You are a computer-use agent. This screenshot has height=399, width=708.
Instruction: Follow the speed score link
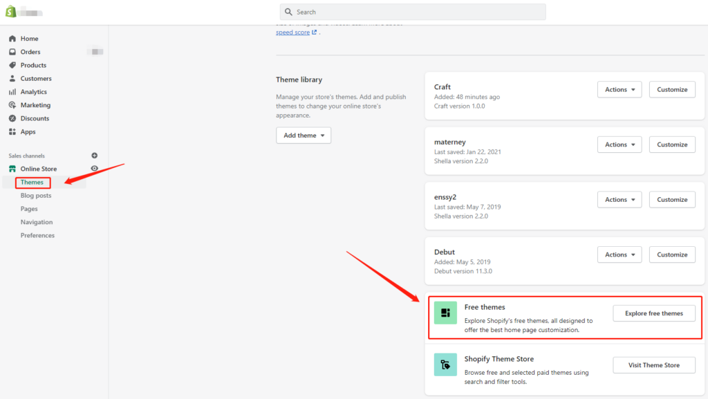(x=292, y=32)
